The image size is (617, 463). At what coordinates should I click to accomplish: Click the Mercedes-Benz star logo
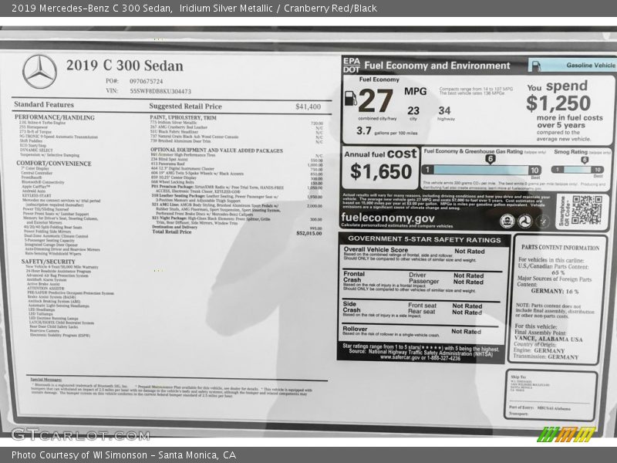[x=39, y=72]
